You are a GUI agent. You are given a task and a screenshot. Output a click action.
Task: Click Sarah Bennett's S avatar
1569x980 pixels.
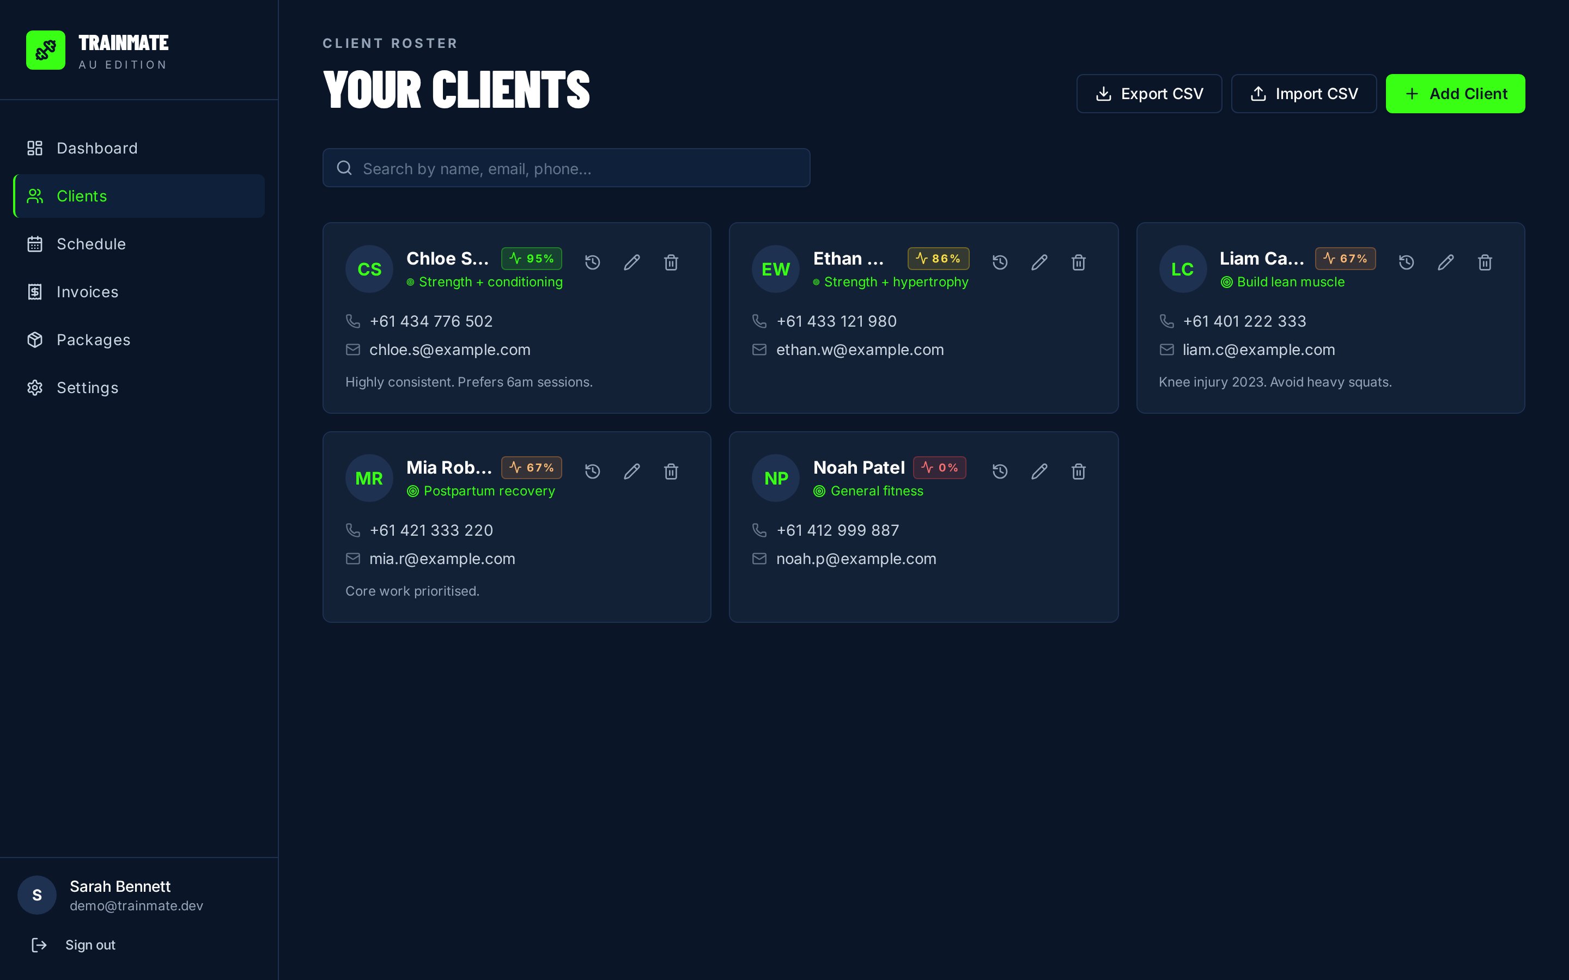[37, 895]
